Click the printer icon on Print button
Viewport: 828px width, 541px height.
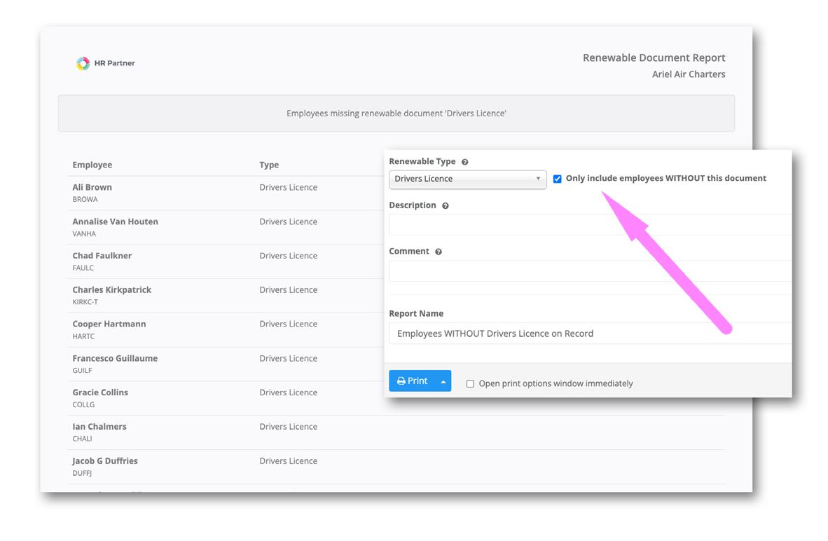[x=401, y=381]
